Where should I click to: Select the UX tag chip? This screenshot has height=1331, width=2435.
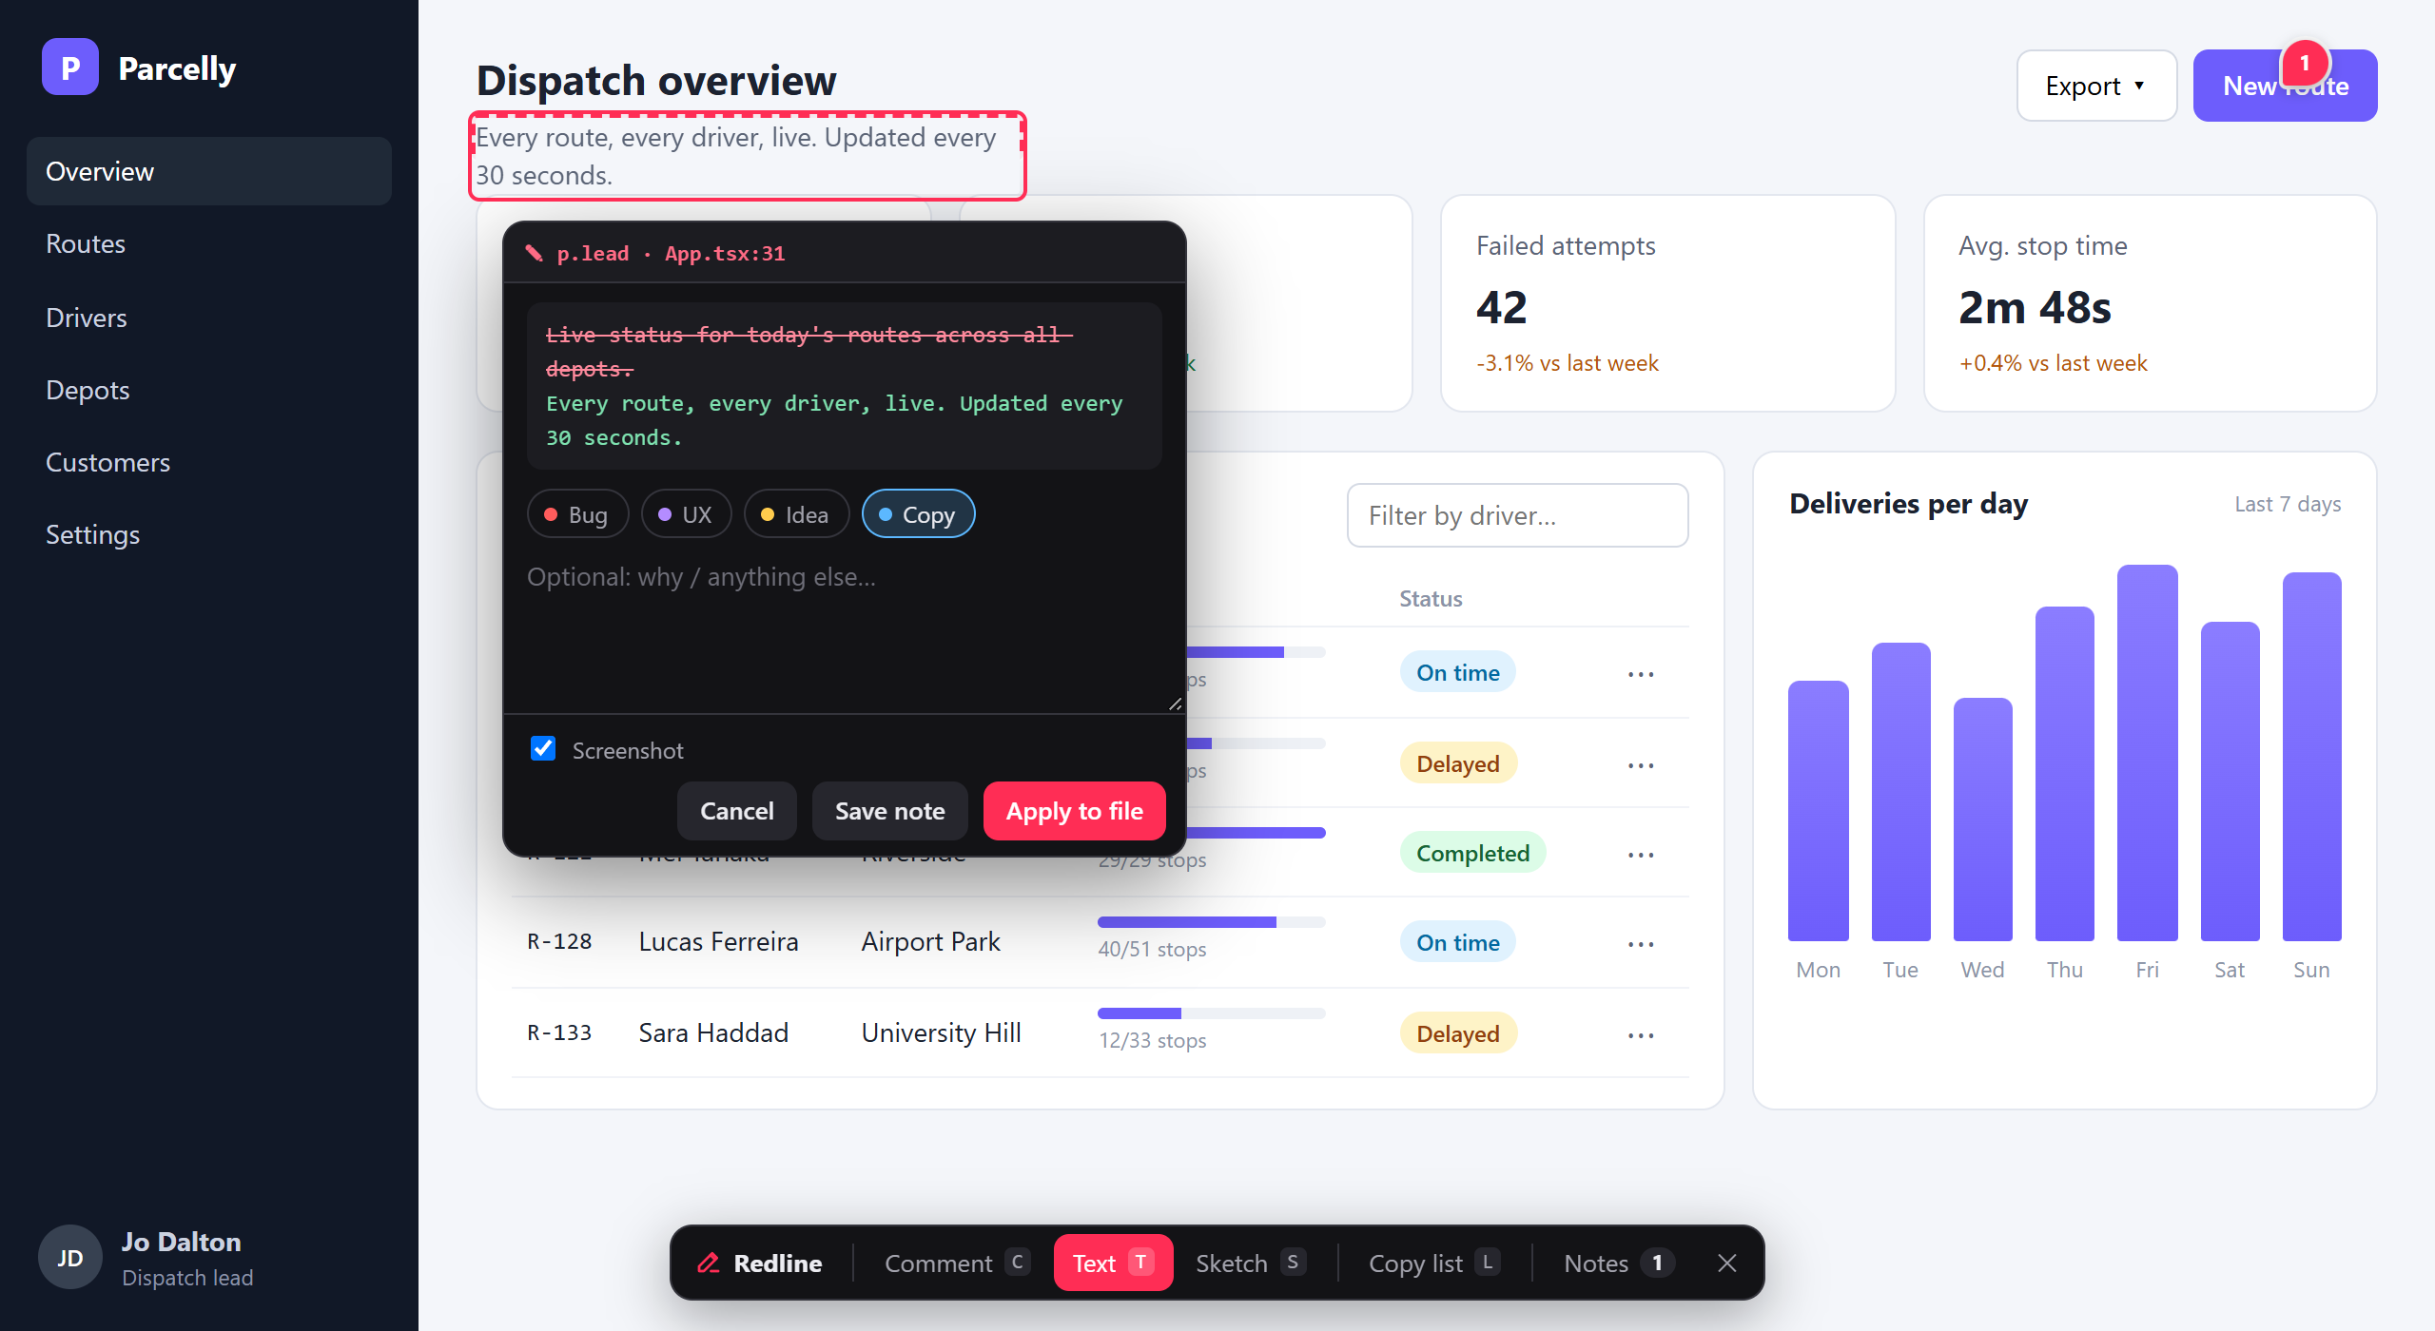coord(686,514)
